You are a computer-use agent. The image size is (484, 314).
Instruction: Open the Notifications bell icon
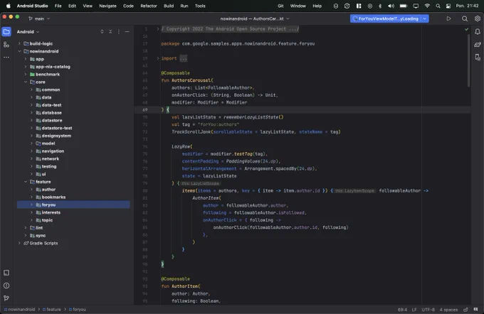478,32
